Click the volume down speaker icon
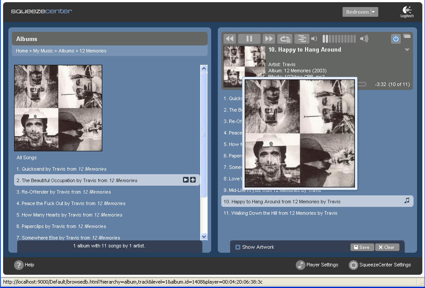The height and width of the screenshot is (288, 425). tap(314, 39)
